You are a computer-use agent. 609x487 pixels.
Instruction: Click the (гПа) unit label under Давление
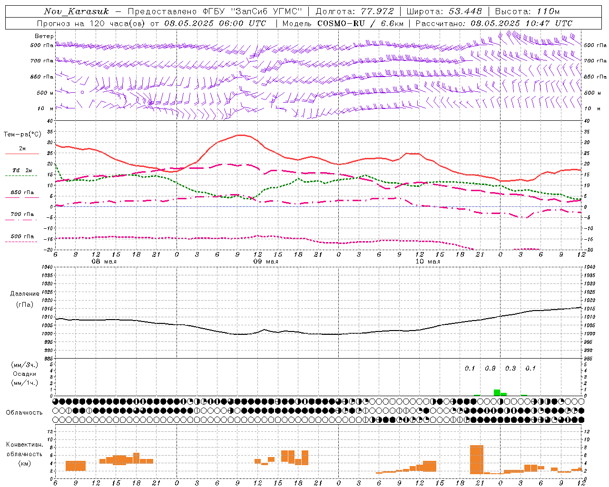(x=25, y=305)
